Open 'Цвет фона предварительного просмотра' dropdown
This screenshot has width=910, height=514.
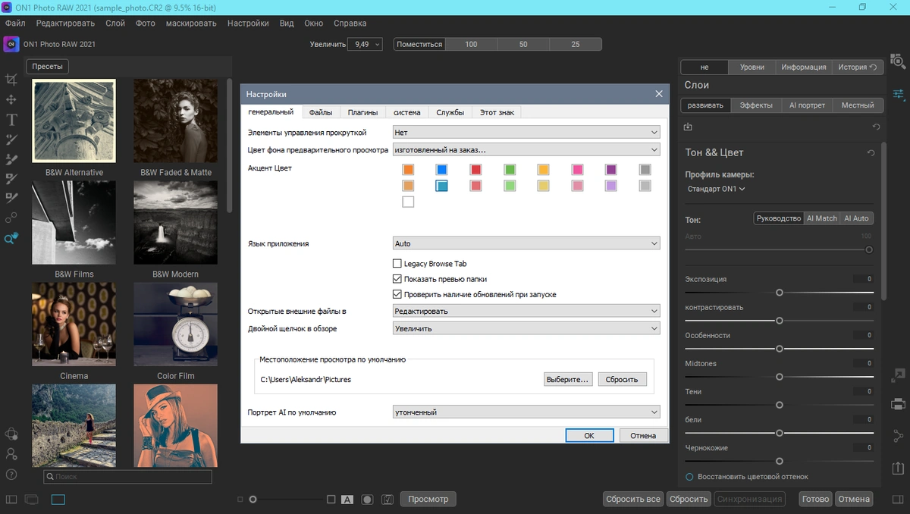click(x=526, y=150)
